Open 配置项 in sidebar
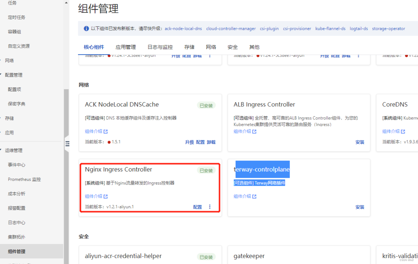 click(14, 90)
